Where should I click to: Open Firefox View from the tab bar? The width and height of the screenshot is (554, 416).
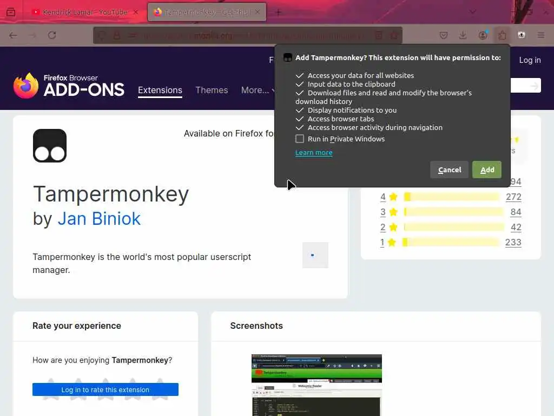tap(11, 12)
